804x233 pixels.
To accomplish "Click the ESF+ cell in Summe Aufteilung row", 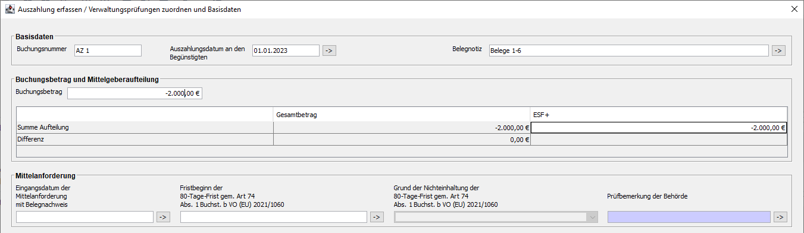I will pos(659,127).
